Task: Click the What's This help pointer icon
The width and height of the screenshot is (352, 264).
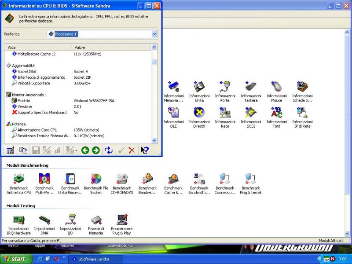Action: pyautogui.click(x=144, y=150)
